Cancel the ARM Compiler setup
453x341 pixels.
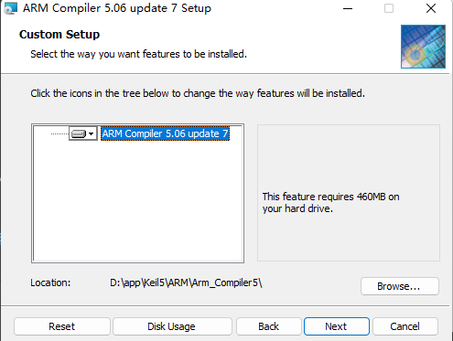point(405,326)
